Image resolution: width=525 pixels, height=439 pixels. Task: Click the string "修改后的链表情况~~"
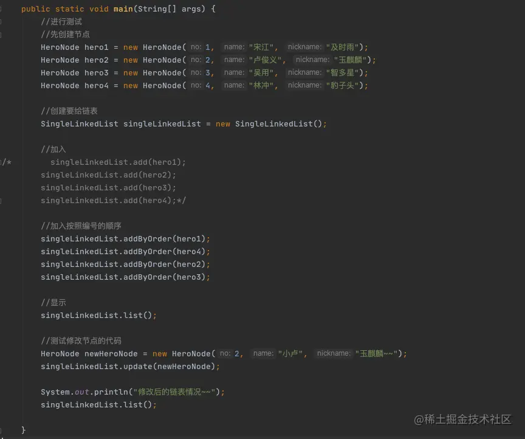click(x=174, y=392)
